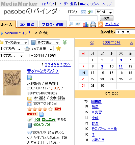This screenshot has width=135, height=145.
Task: Click the speech bubble comment icon
Action: pyautogui.click(x=29, y=133)
